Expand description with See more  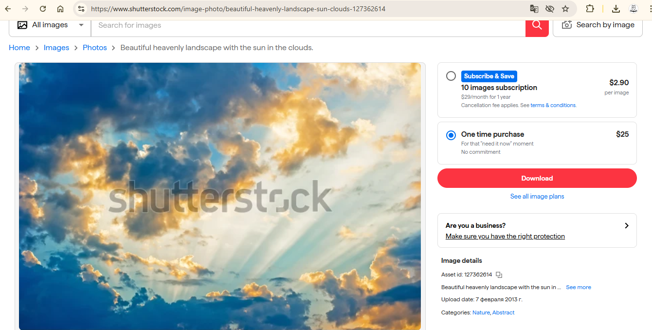coord(579,287)
